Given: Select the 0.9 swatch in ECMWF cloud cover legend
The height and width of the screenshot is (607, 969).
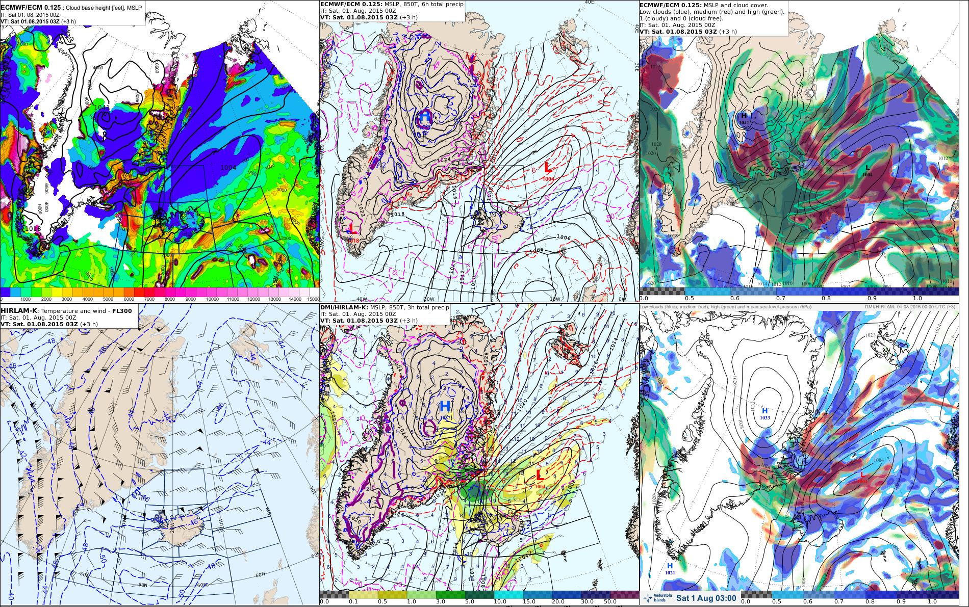Looking at the screenshot, I should pyautogui.click(x=889, y=291).
